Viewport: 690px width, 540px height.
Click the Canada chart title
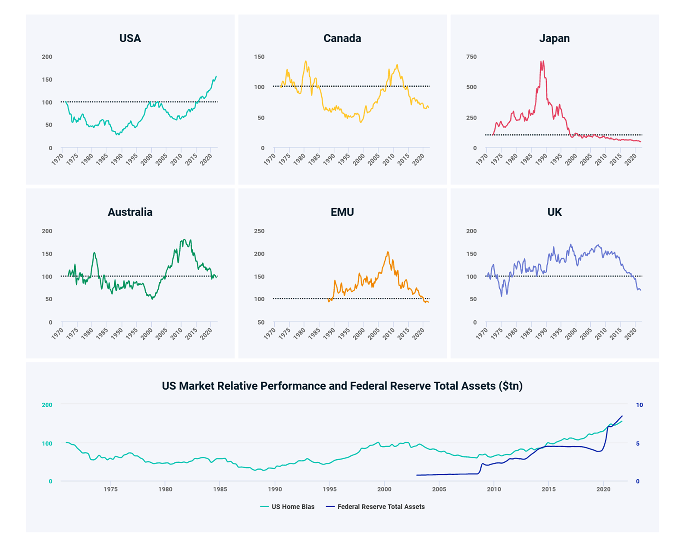[342, 38]
